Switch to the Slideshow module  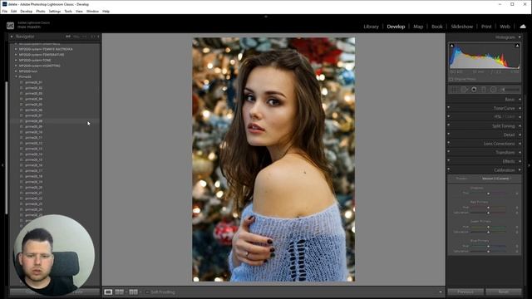pos(462,27)
